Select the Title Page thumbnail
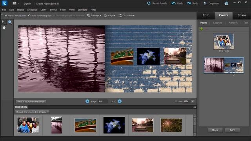The image size is (251, 141). pos(224,42)
